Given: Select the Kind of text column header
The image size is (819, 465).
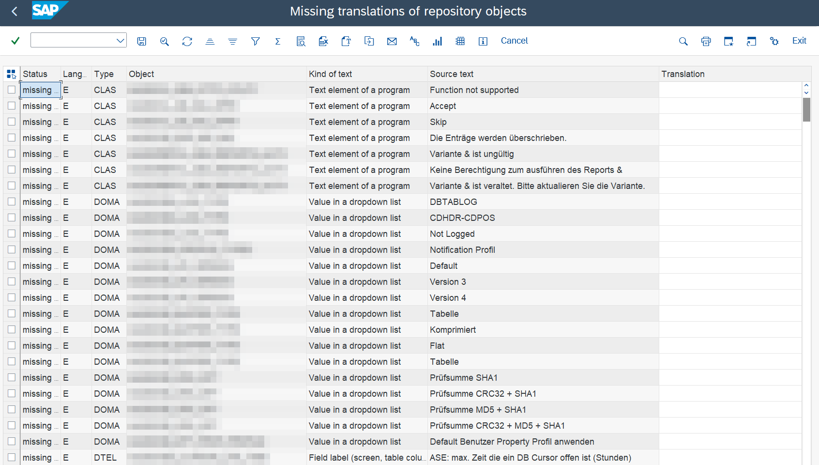Looking at the screenshot, I should click(x=367, y=74).
